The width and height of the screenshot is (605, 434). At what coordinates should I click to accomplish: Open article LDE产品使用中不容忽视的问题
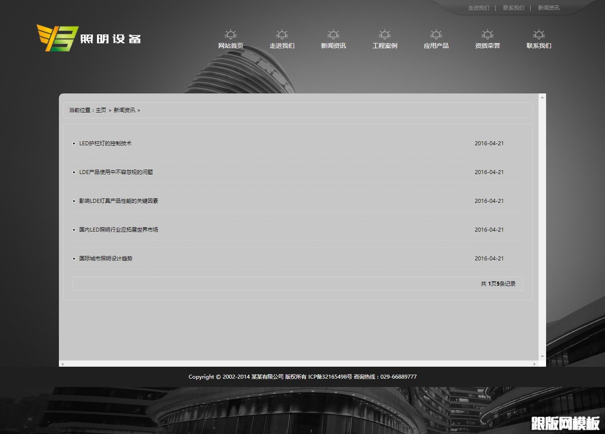point(116,172)
